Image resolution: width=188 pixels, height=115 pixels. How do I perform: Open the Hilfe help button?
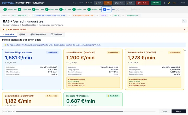[108, 3]
